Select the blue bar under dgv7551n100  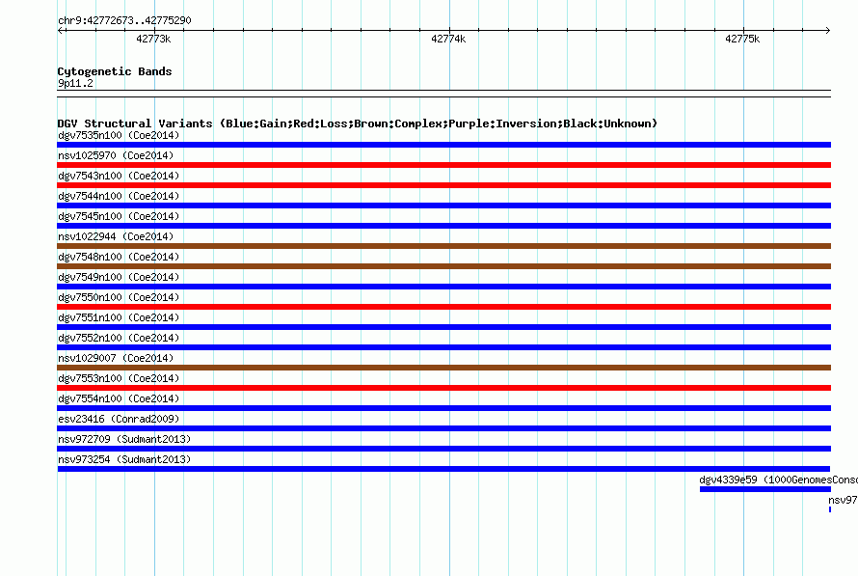[x=443, y=327]
